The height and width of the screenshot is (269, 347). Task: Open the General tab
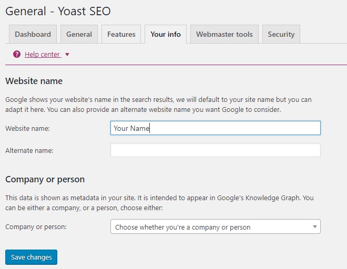point(79,34)
